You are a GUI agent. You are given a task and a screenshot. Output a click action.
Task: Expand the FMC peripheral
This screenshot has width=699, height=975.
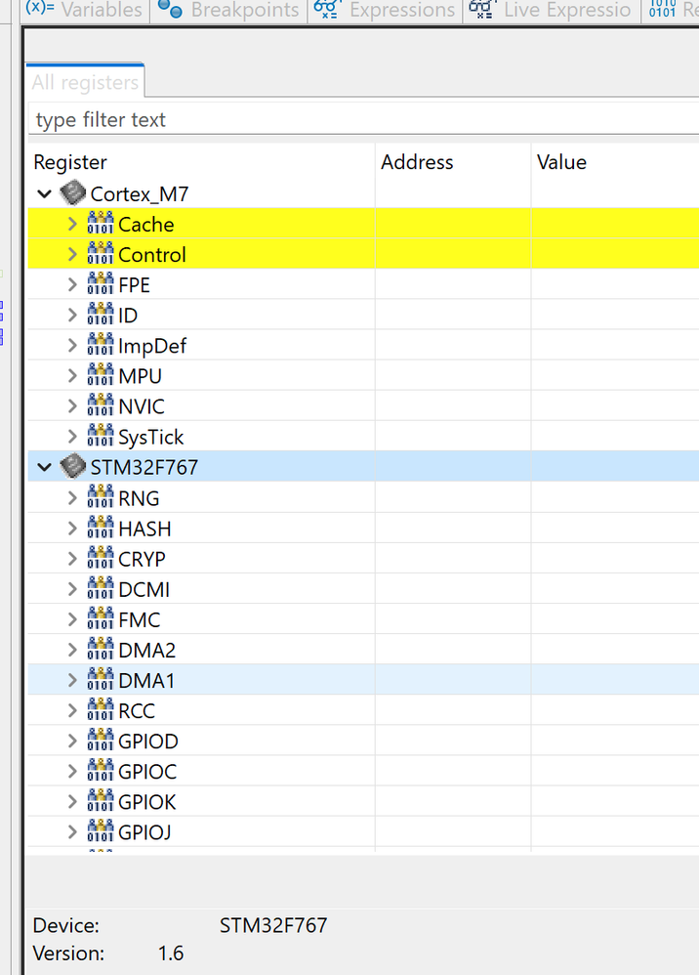[x=72, y=619]
